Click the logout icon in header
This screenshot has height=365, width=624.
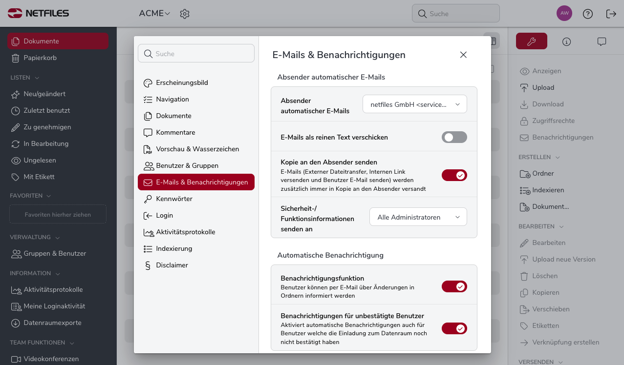coord(611,14)
